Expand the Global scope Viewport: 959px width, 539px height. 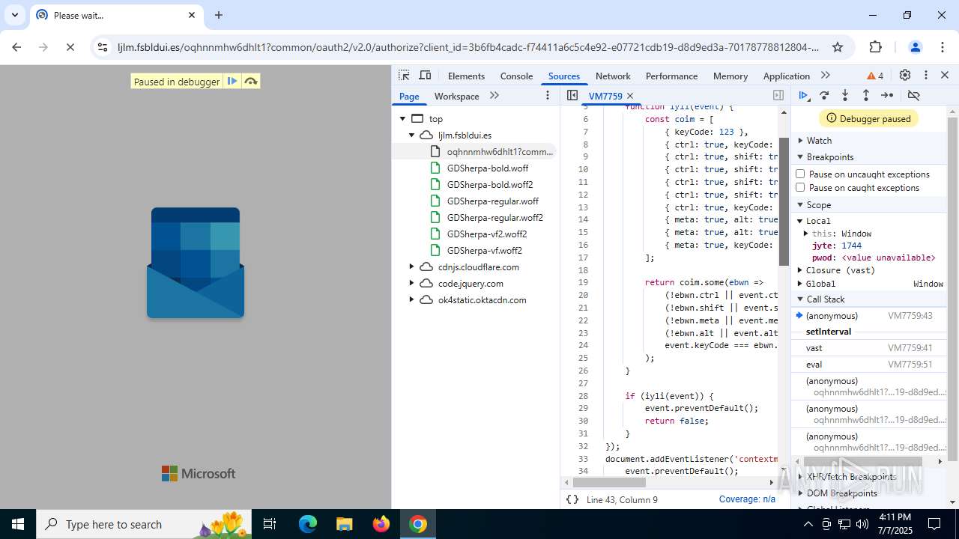(x=799, y=284)
